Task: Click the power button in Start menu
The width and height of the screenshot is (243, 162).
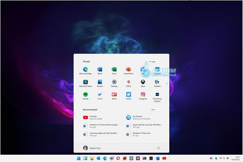Action: [158, 148]
